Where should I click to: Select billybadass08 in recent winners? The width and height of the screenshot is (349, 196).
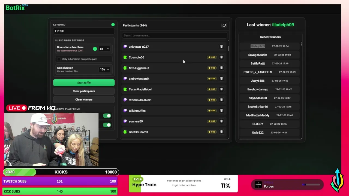click(258, 98)
